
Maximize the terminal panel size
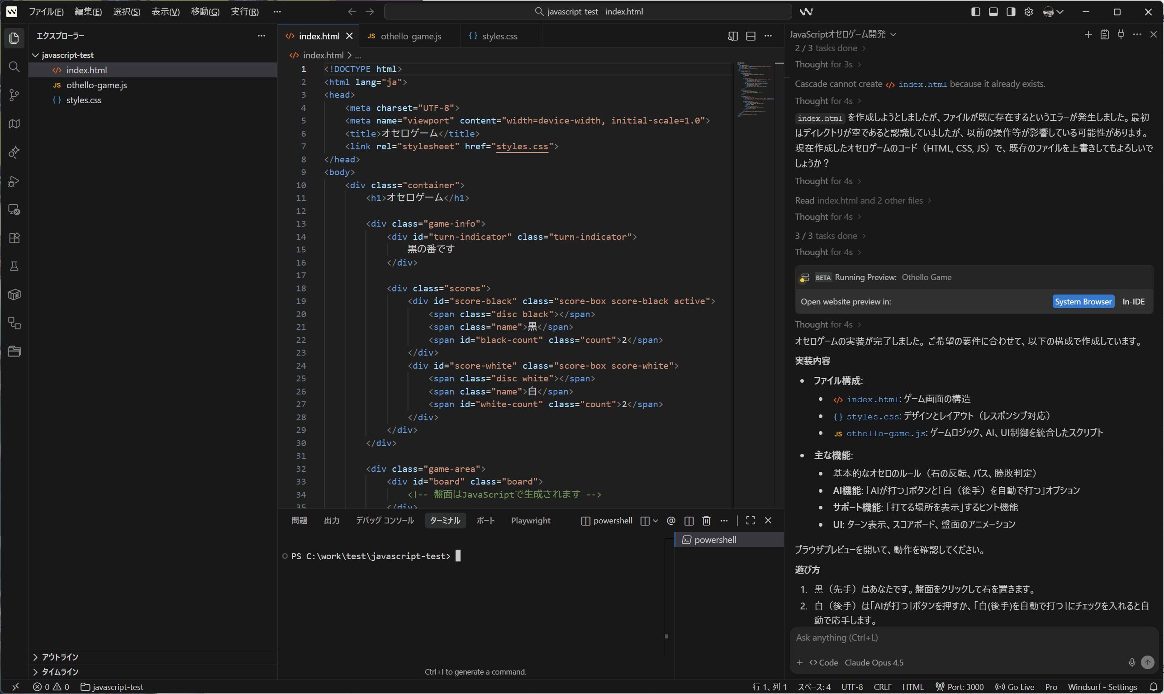[750, 520]
